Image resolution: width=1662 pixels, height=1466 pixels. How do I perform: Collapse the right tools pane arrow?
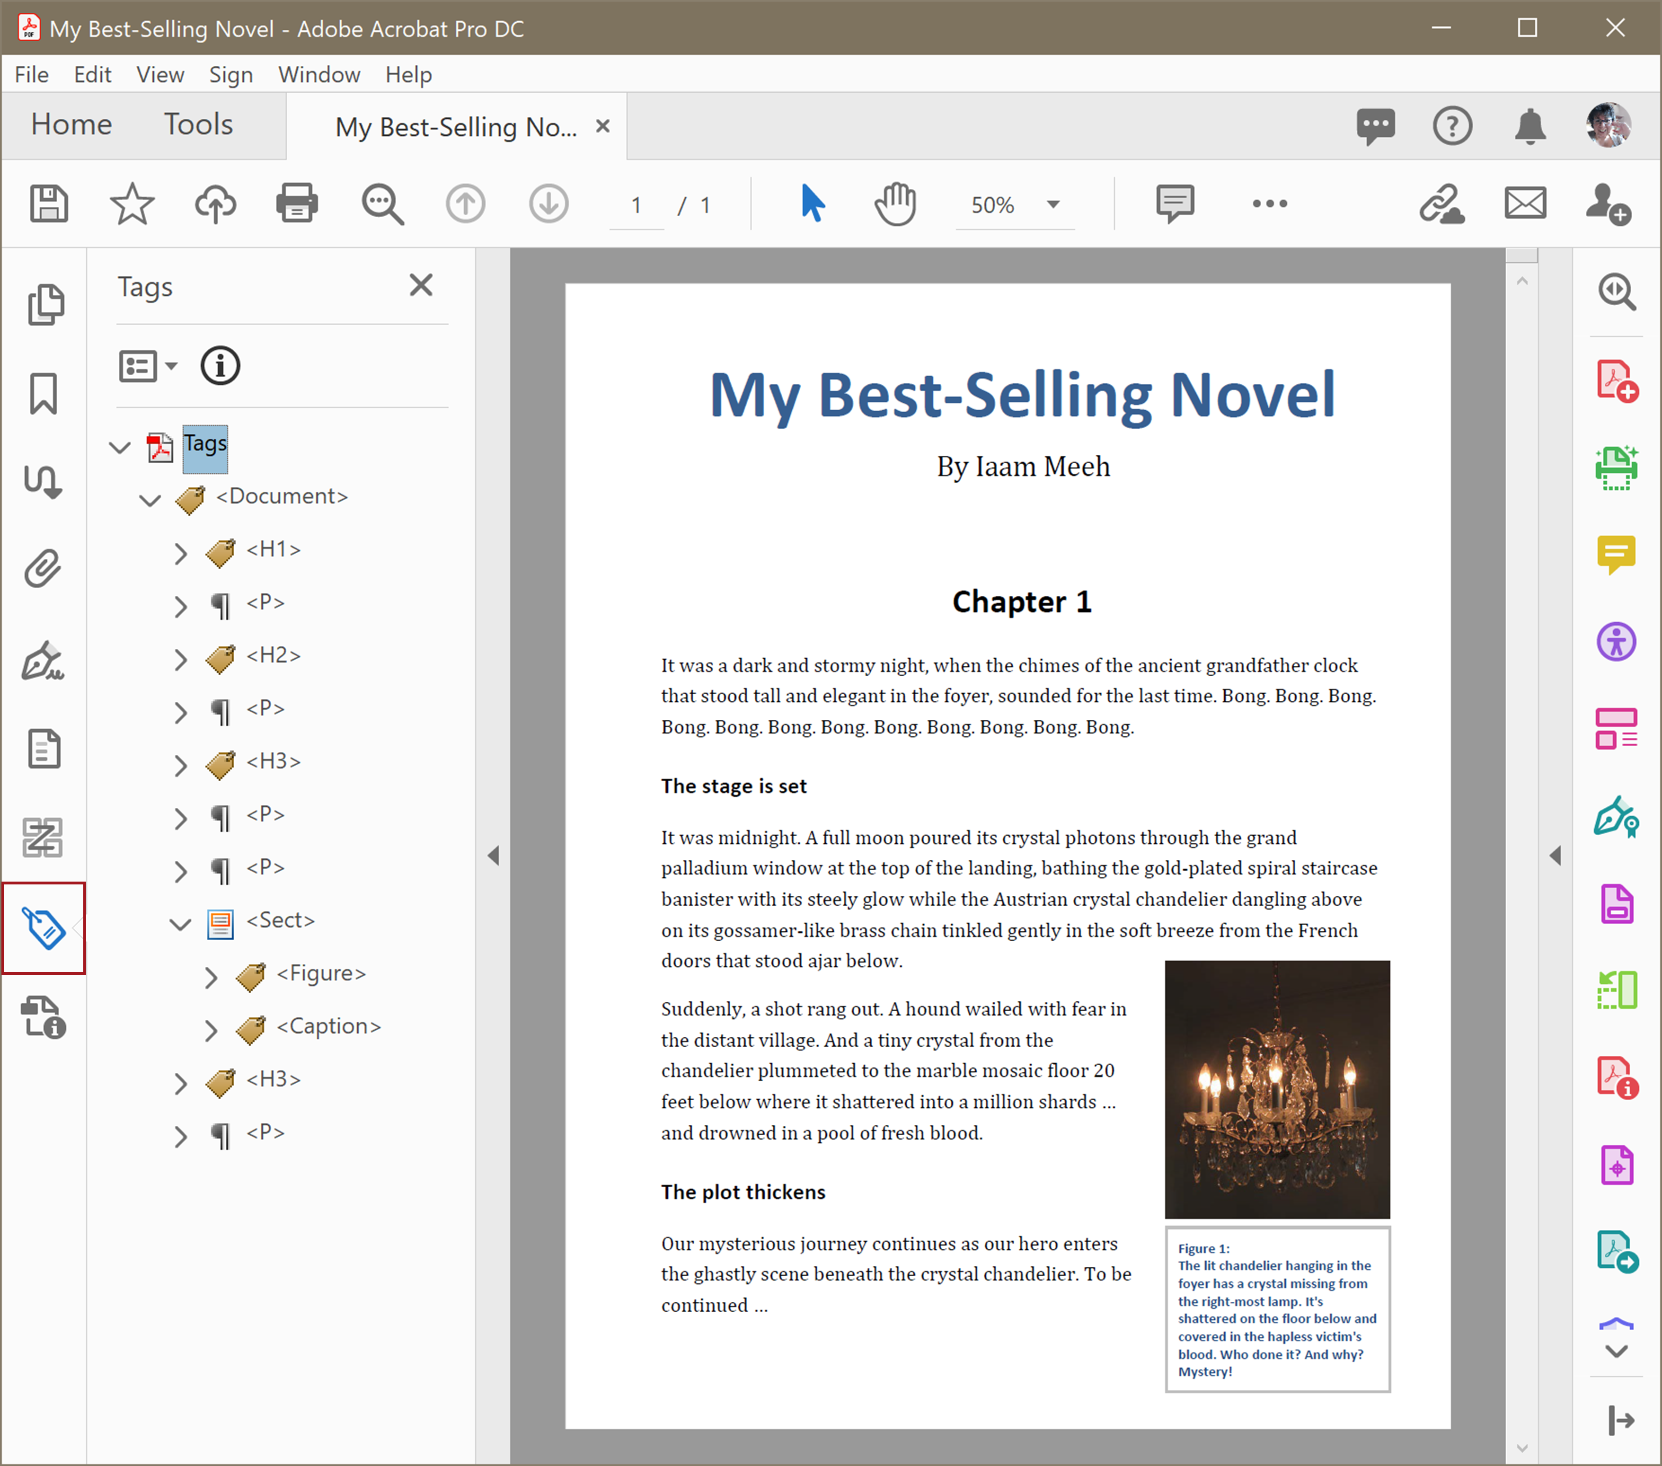pyautogui.click(x=1556, y=856)
